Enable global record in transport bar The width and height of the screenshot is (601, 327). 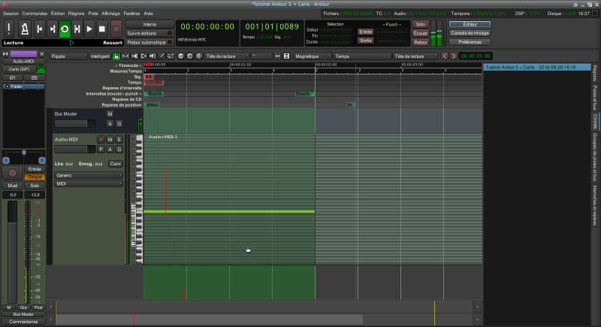click(116, 29)
